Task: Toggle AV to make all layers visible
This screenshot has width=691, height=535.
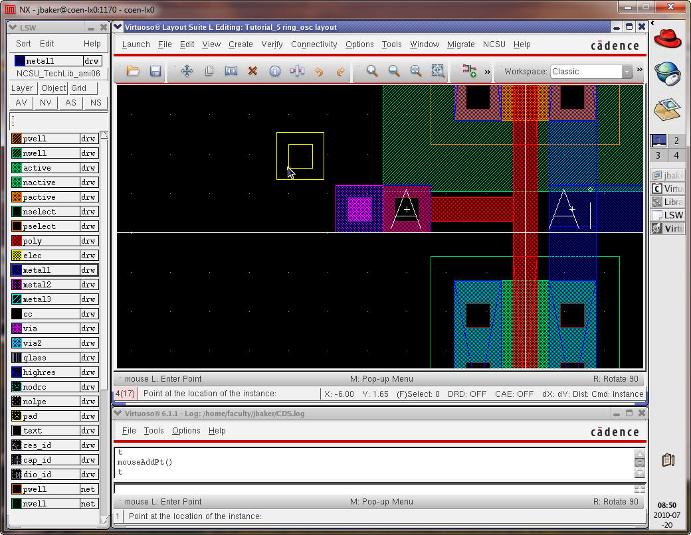Action: (x=21, y=103)
